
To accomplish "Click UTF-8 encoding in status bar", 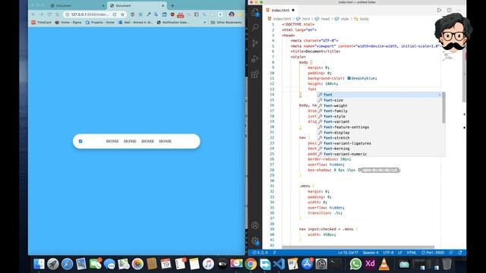I will coord(388,253).
